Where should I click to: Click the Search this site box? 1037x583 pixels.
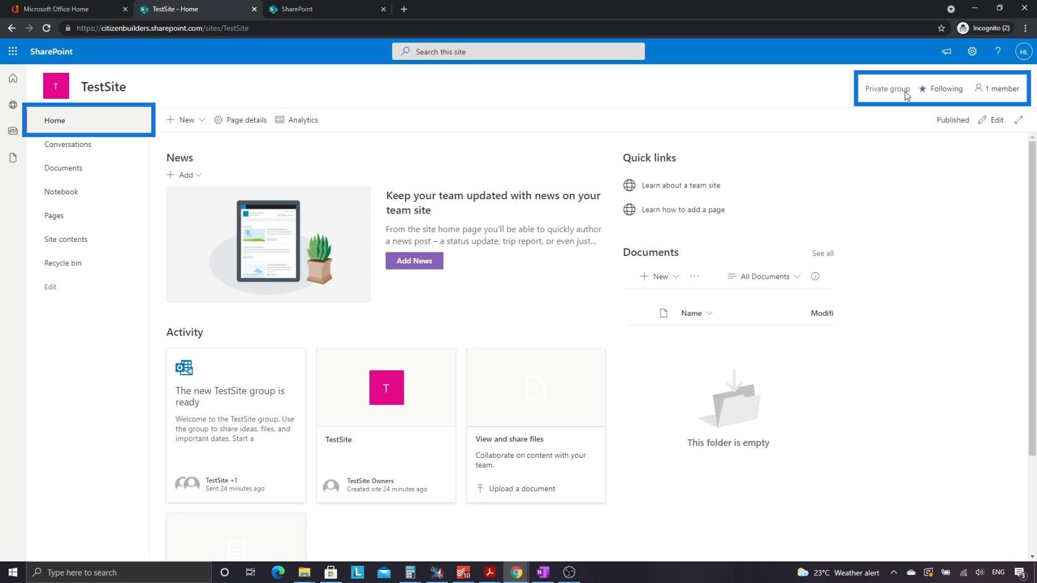click(518, 52)
